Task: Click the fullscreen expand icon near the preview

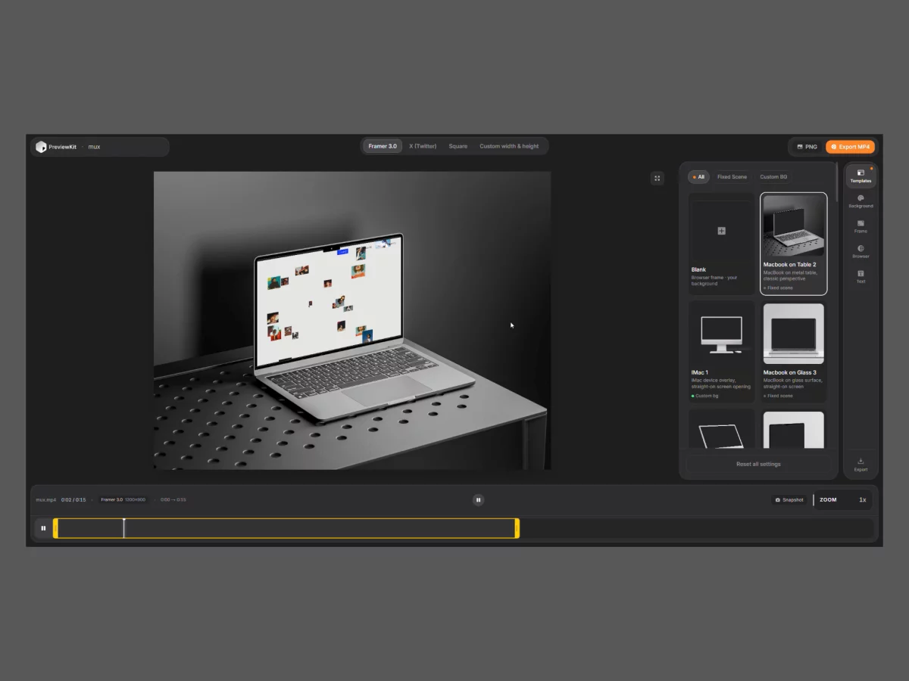Action: click(x=657, y=178)
